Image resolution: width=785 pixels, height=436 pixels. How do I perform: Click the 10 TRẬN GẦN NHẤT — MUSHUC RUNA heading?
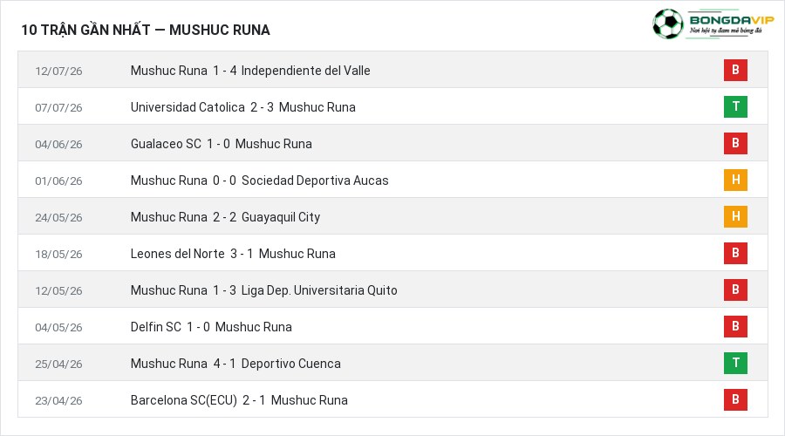click(x=146, y=30)
